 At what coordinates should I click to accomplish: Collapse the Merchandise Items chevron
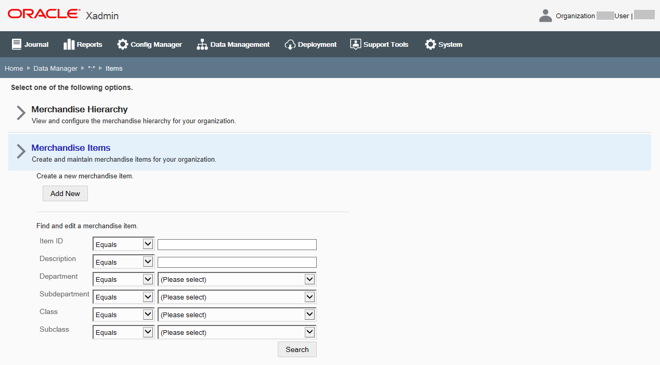(21, 151)
